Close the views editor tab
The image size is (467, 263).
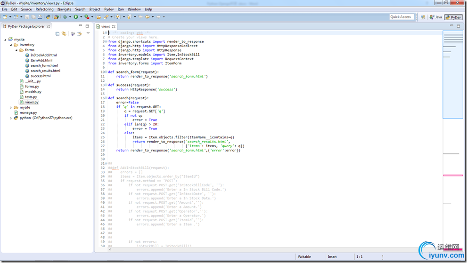[114, 26]
